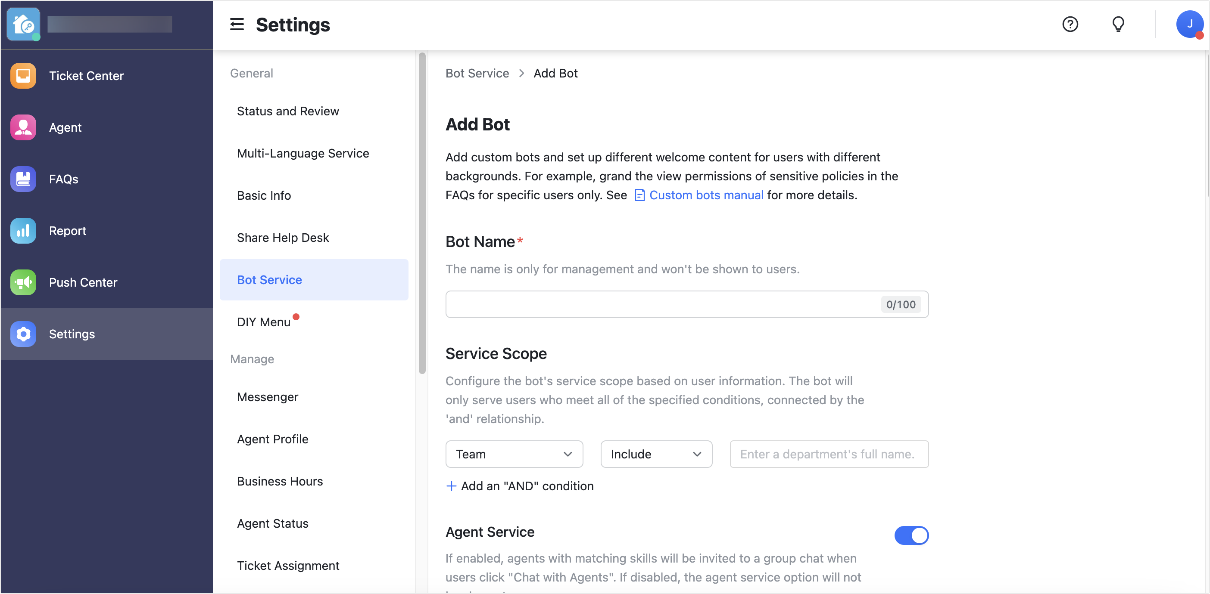The height and width of the screenshot is (594, 1210).
Task: Open the profile avatar with notification dot
Action: point(1189,25)
